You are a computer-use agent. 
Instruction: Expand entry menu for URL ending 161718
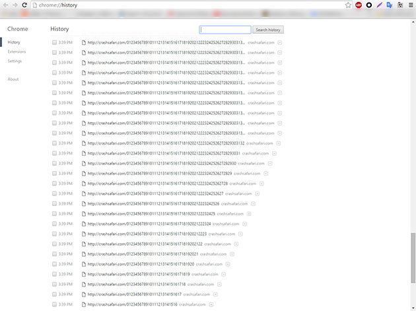219,285
